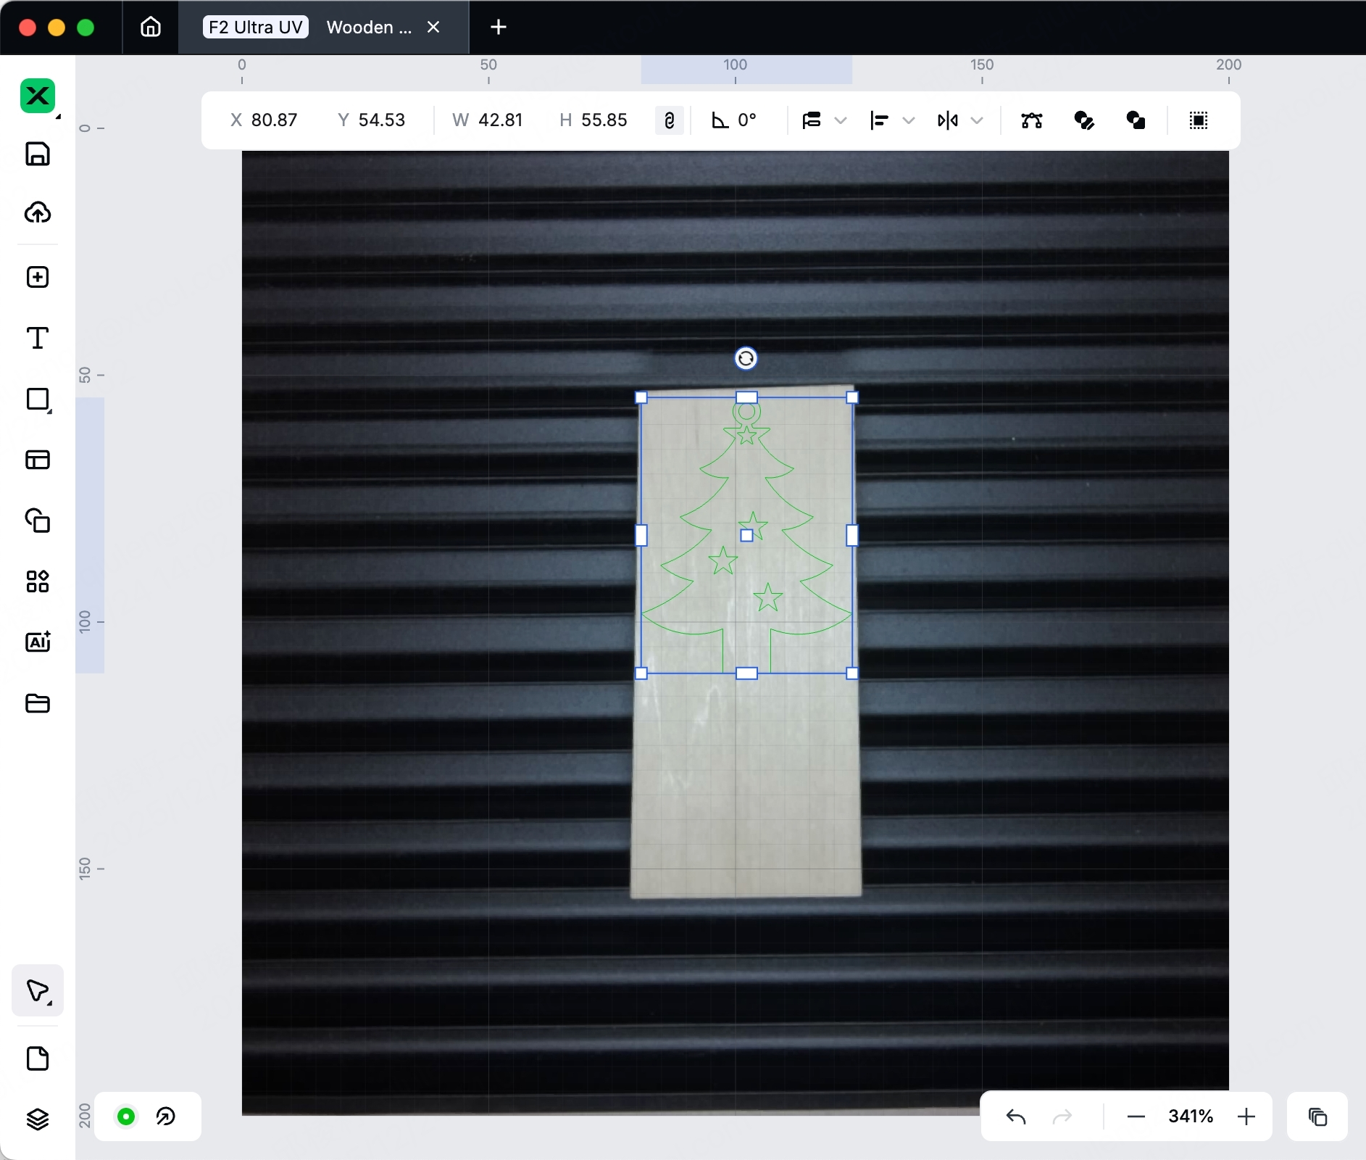Viewport: 1366px width, 1160px height.
Task: Toggle the aspect ratio lock
Action: (669, 120)
